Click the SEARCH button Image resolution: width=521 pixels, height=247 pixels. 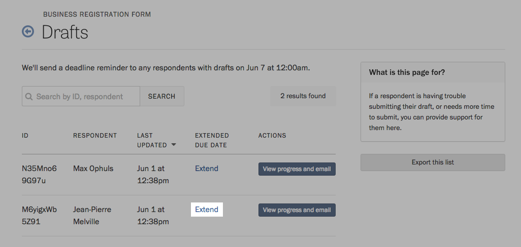[x=162, y=96]
